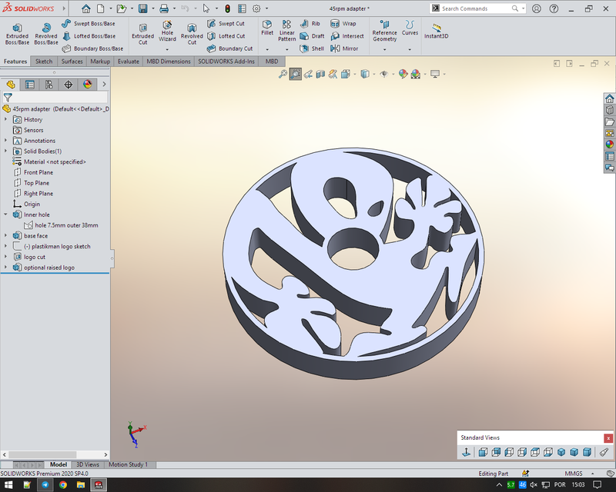Expand the Solid Bodies folder
Image resolution: width=616 pixels, height=492 pixels.
6,151
